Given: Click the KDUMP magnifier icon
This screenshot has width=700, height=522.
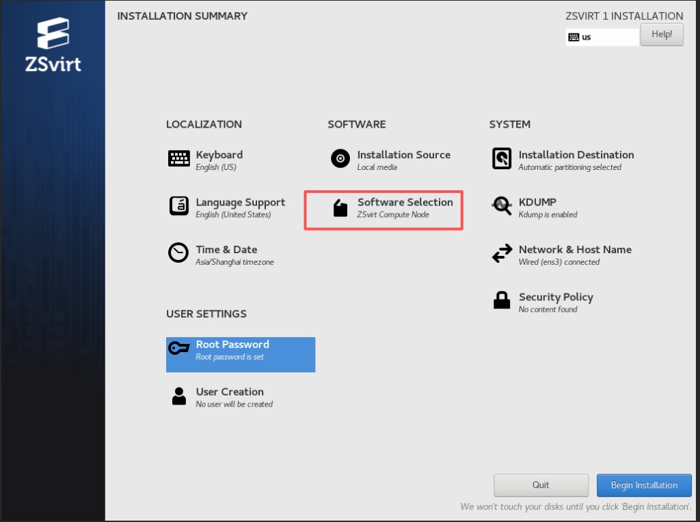Looking at the screenshot, I should point(502,206).
